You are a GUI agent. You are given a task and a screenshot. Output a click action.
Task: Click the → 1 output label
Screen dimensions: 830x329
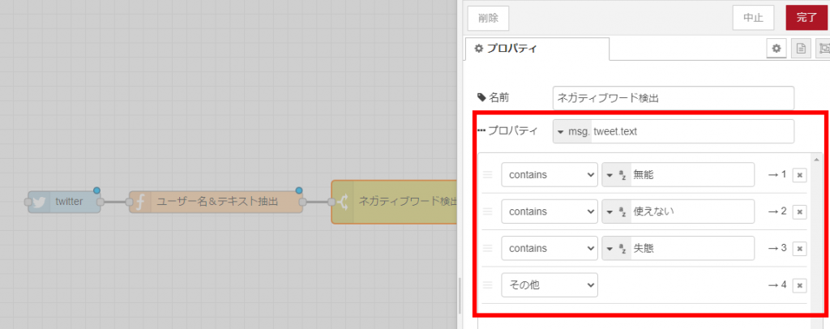click(777, 174)
